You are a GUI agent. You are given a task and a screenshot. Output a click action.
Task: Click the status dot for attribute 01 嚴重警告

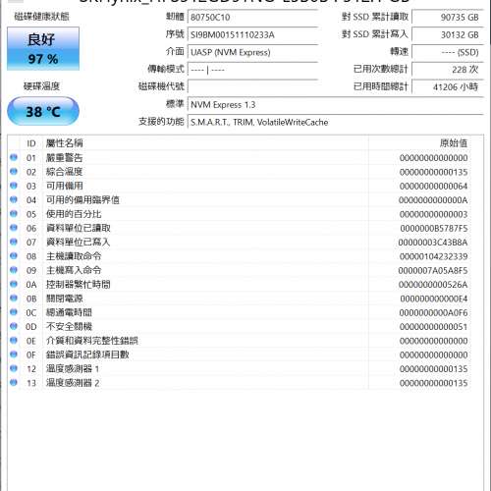(14, 157)
